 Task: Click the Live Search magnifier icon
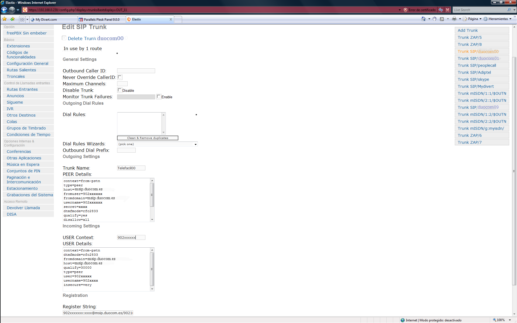[509, 10]
